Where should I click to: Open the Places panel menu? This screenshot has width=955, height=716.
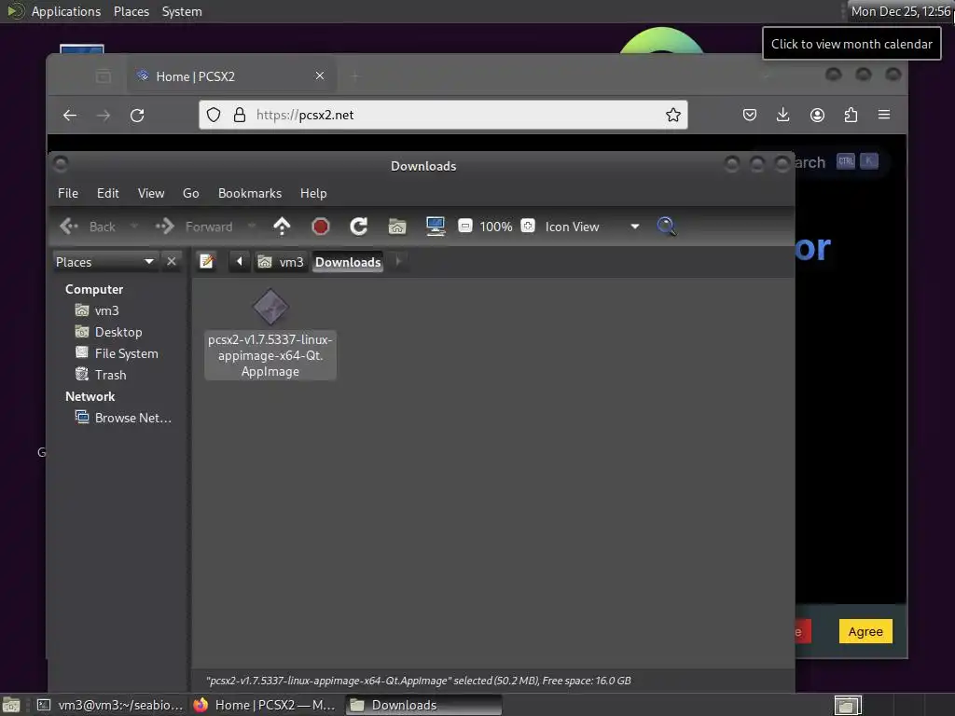click(x=131, y=11)
